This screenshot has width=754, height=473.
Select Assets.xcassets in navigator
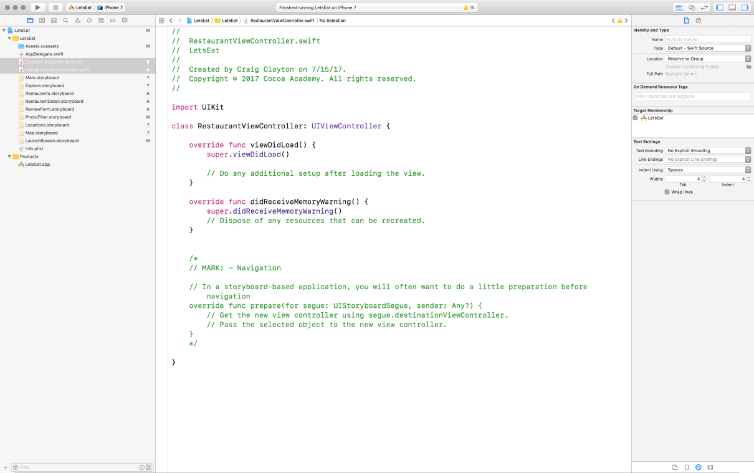click(42, 46)
